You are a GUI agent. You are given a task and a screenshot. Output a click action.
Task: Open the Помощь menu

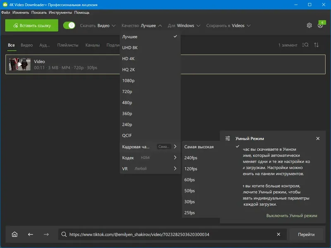coord(82,12)
